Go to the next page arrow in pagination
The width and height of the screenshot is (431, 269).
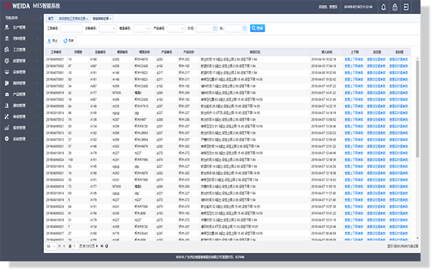coord(97,246)
